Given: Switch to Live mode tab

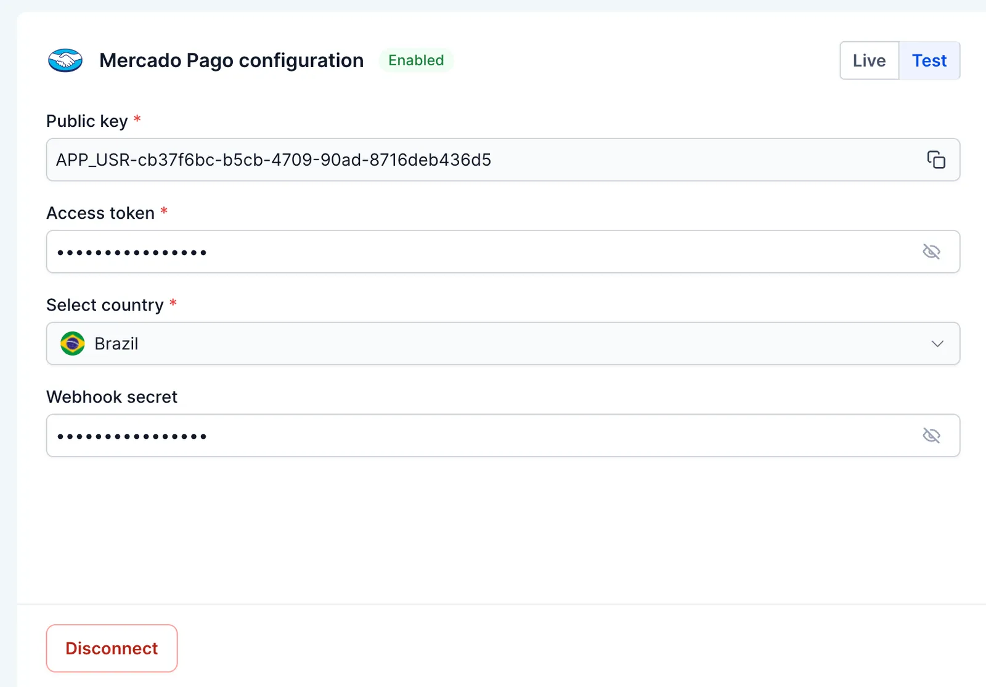Looking at the screenshot, I should pyautogui.click(x=870, y=60).
